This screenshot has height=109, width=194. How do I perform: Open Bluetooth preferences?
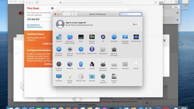pyautogui.click(x=81, y=65)
